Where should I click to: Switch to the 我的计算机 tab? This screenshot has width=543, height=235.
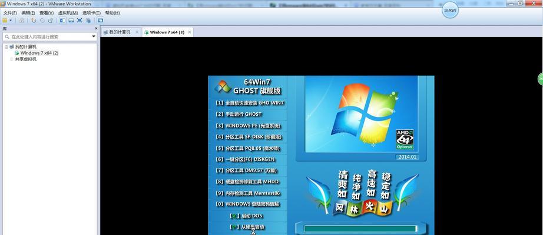[120, 32]
